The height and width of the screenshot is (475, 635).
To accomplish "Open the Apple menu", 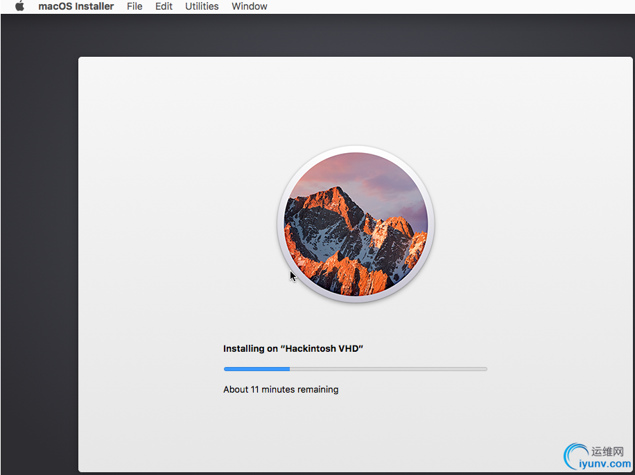I will click(x=19, y=6).
